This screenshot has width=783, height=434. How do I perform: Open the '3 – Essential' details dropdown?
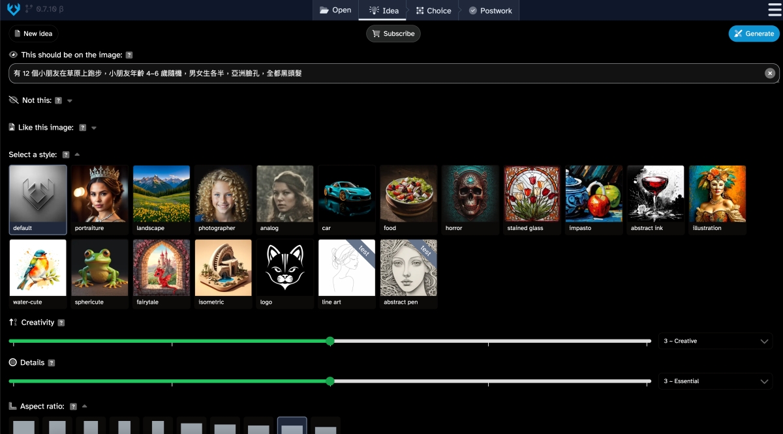(715, 381)
